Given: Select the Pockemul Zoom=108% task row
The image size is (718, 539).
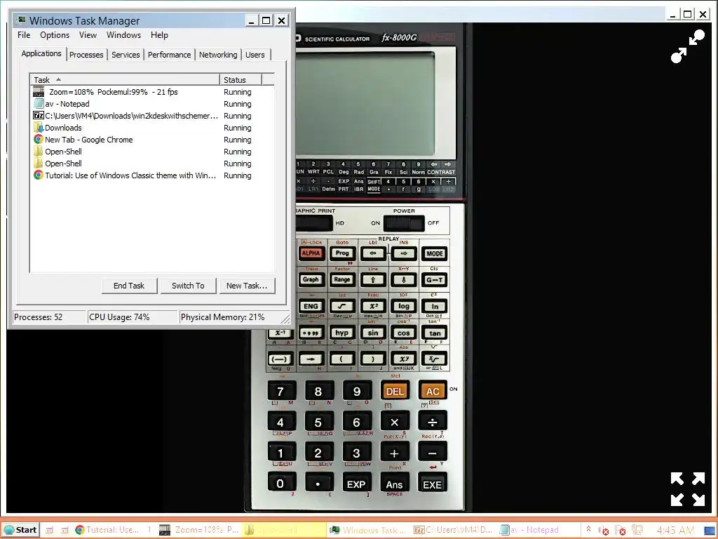Looking at the screenshot, I should pyautogui.click(x=152, y=92).
